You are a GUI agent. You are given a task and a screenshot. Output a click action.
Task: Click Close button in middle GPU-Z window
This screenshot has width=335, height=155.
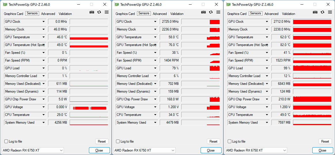pyautogui.click(x=211, y=150)
